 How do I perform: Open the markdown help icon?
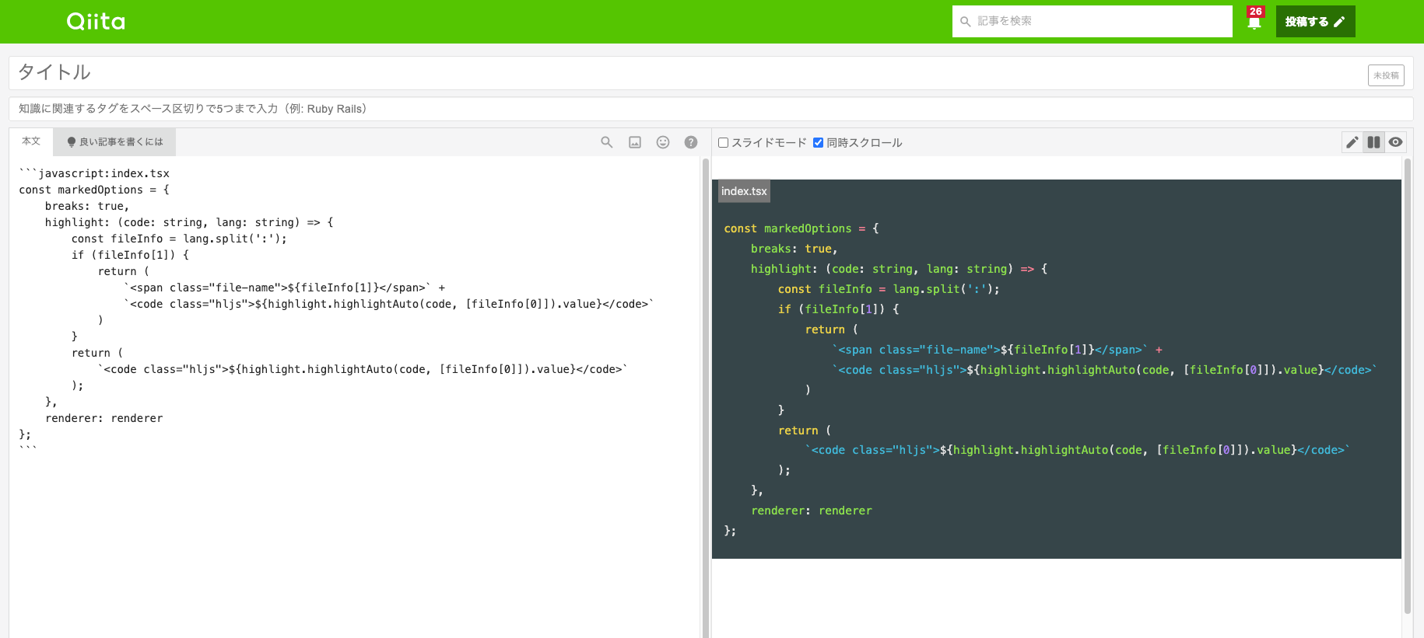[x=691, y=142]
